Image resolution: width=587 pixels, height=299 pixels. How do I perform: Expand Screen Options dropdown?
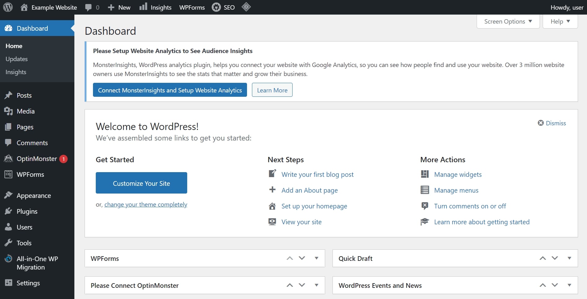[x=508, y=21]
